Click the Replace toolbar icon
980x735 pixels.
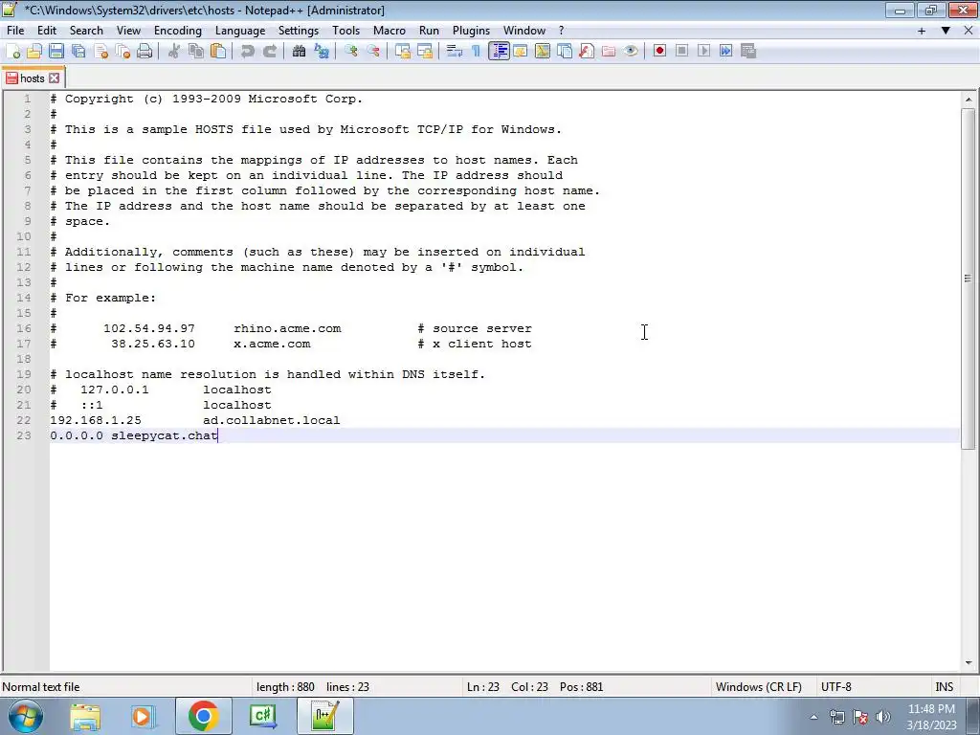point(322,52)
